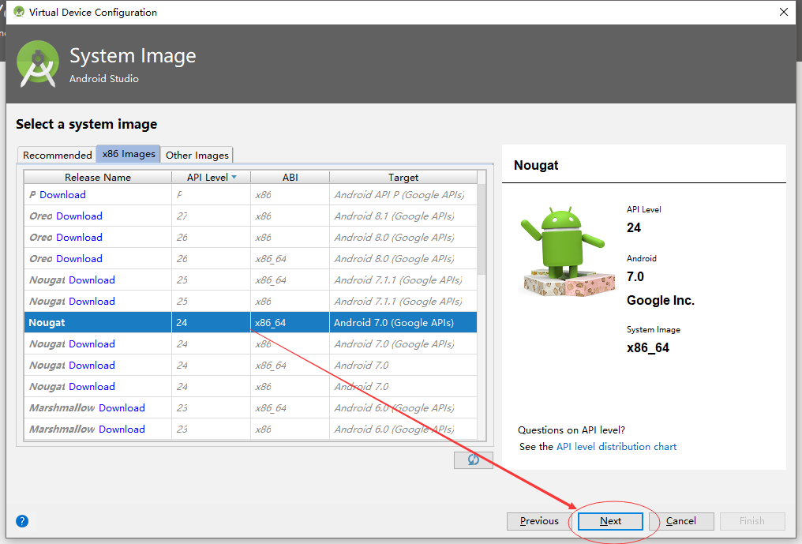Image resolution: width=802 pixels, height=544 pixels.
Task: Download Oreo API 26 x86_64 image
Action: click(79, 258)
